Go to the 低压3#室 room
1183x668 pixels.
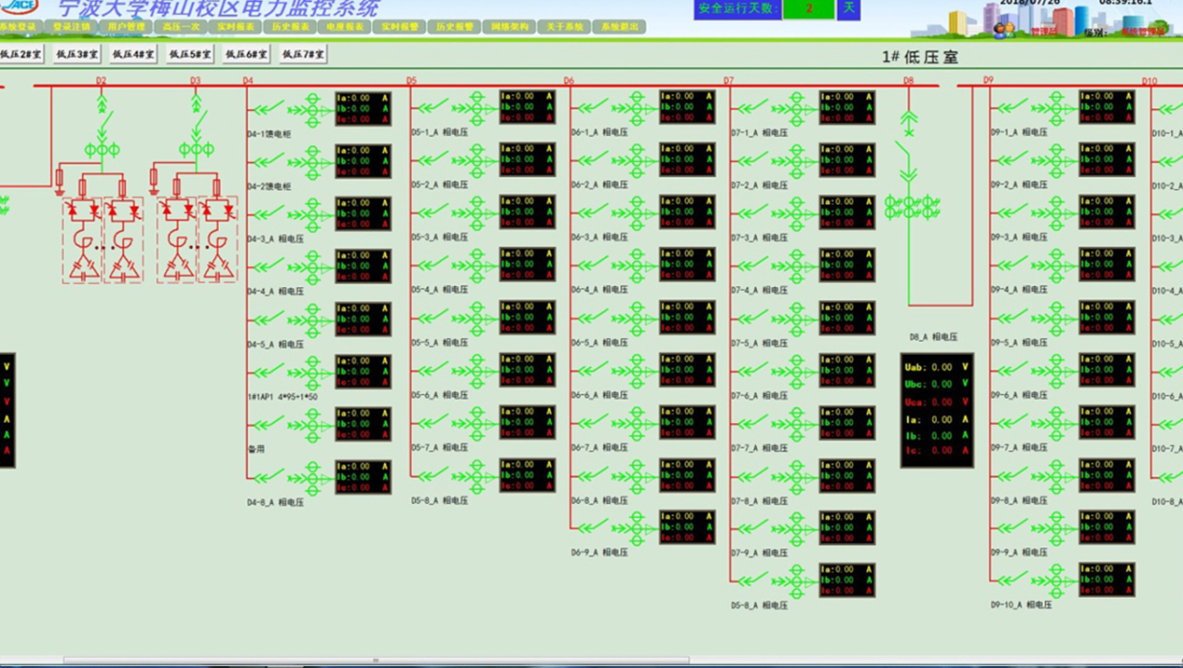(x=77, y=55)
